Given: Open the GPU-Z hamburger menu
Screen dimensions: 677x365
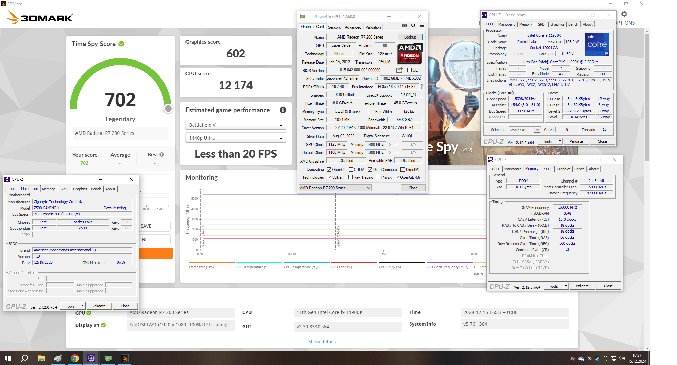Looking at the screenshot, I should pos(422,26).
